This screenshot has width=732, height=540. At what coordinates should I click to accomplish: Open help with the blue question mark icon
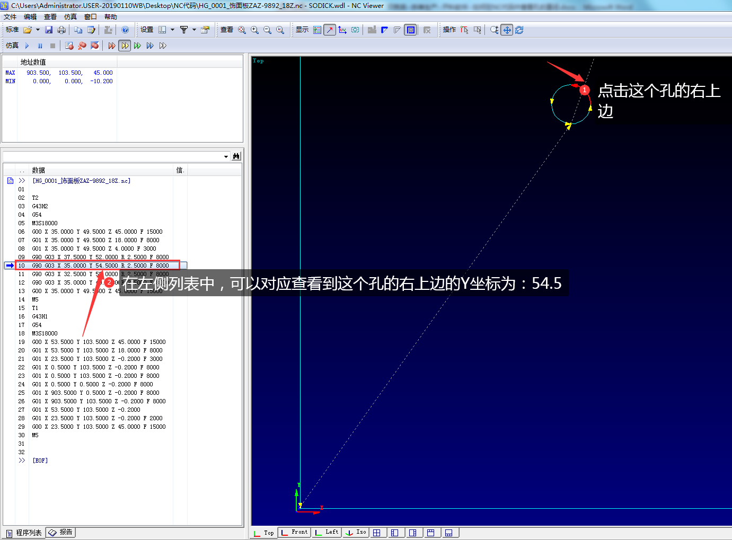[x=125, y=30]
